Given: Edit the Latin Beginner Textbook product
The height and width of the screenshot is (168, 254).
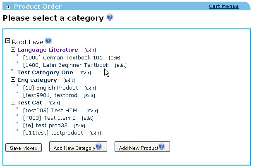Looking at the screenshot, I should coord(121,66).
